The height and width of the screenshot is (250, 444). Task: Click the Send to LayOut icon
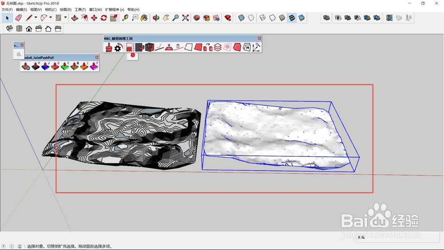click(x=216, y=18)
